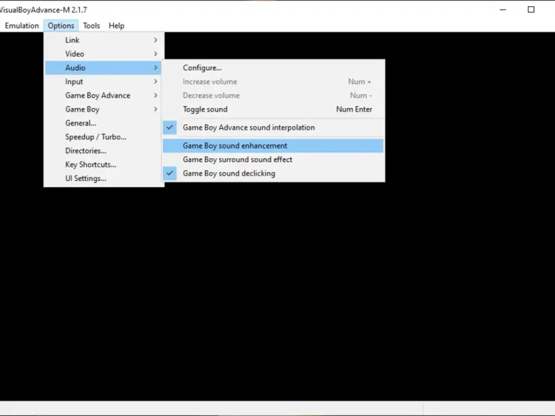Open the Help menu
Screen dimensions: 555x416
(117, 26)
